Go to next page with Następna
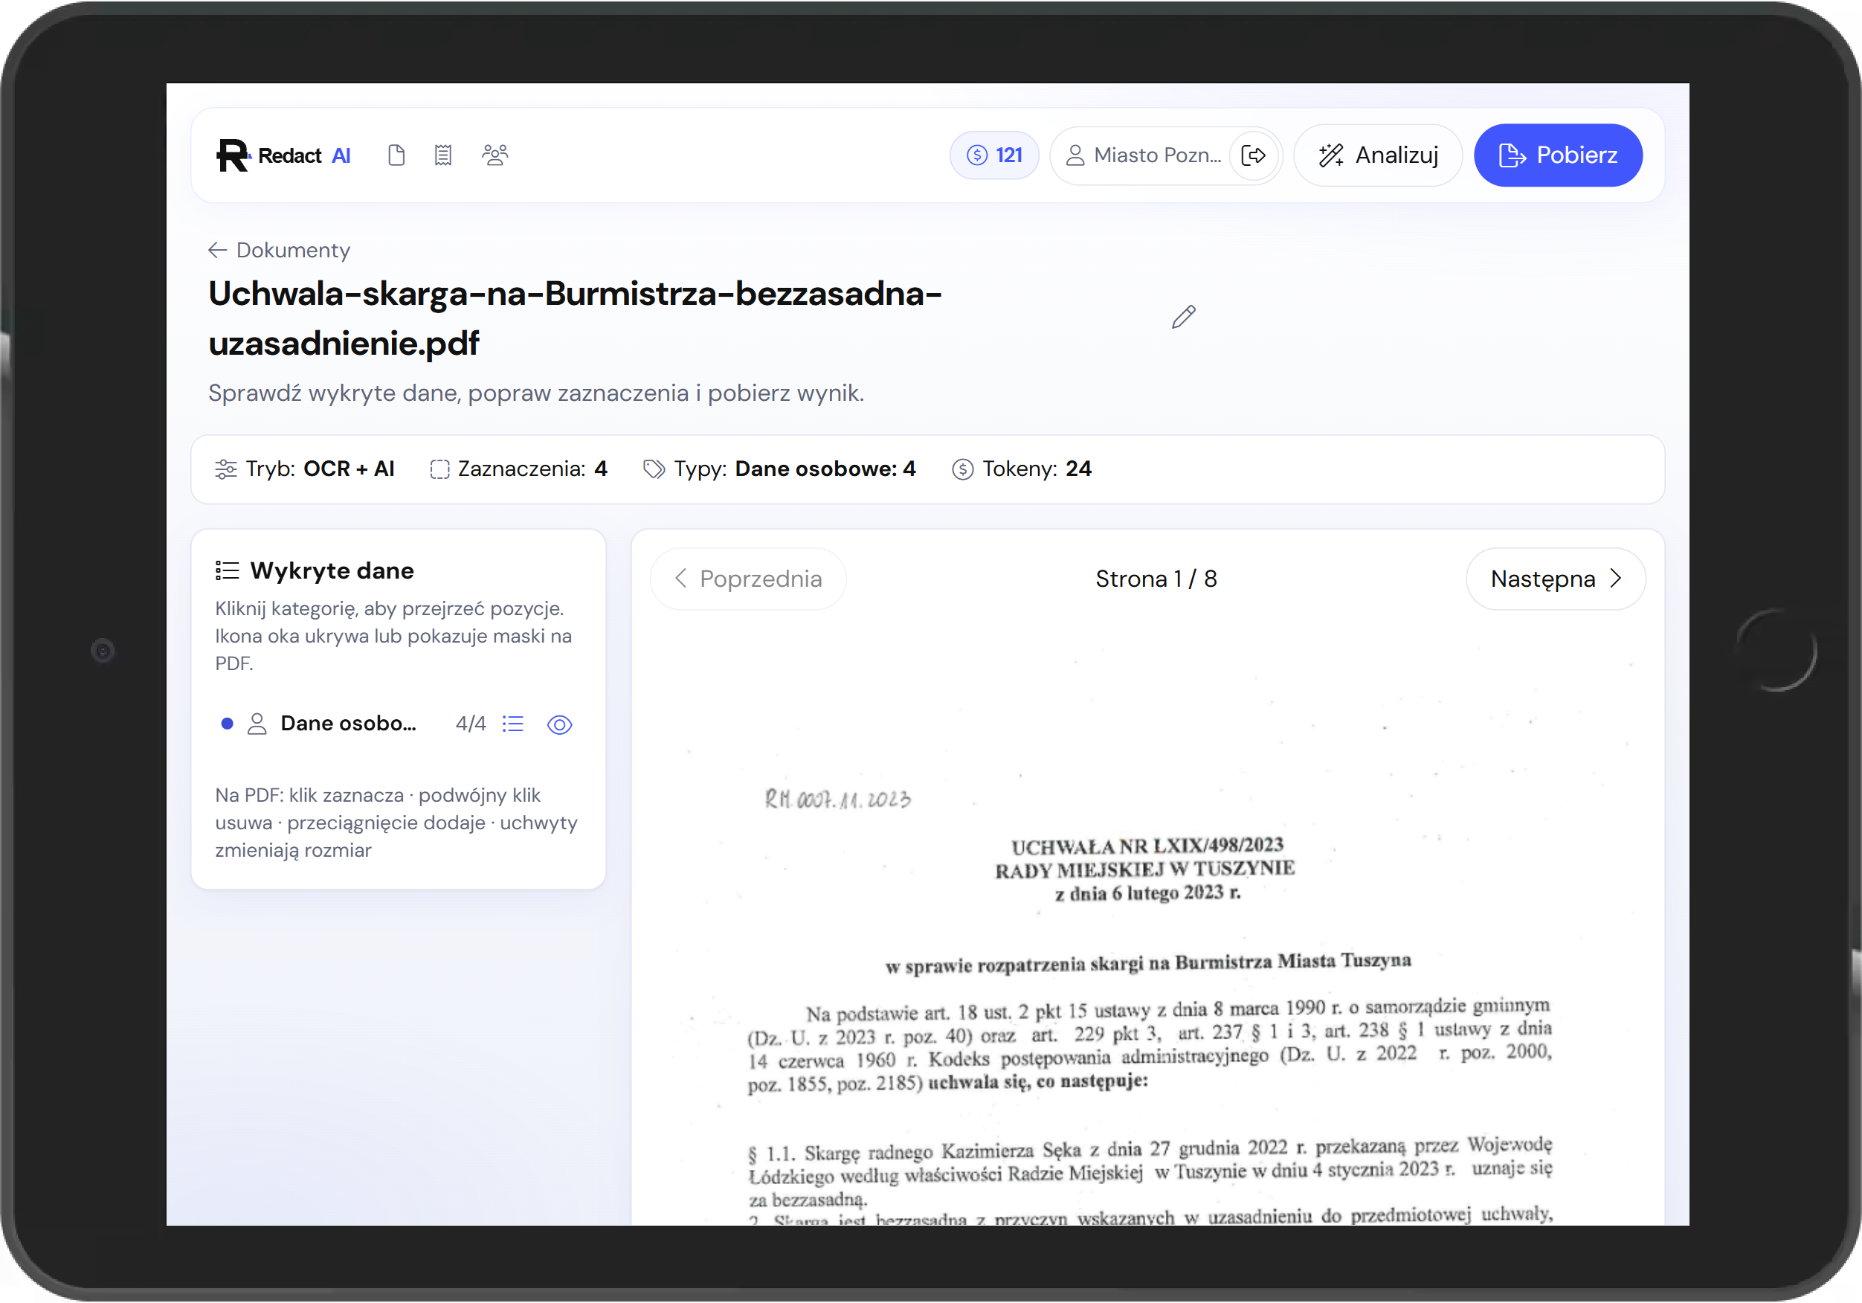Image resolution: width=1862 pixels, height=1303 pixels. click(1556, 579)
